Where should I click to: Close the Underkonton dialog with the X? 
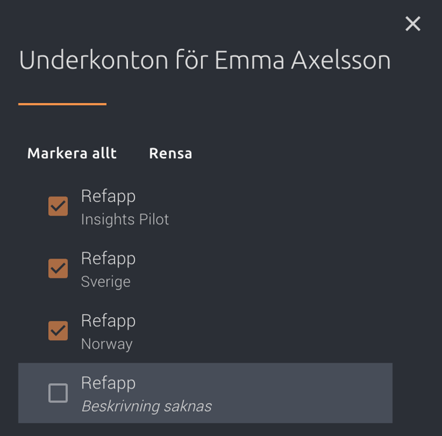point(413,24)
